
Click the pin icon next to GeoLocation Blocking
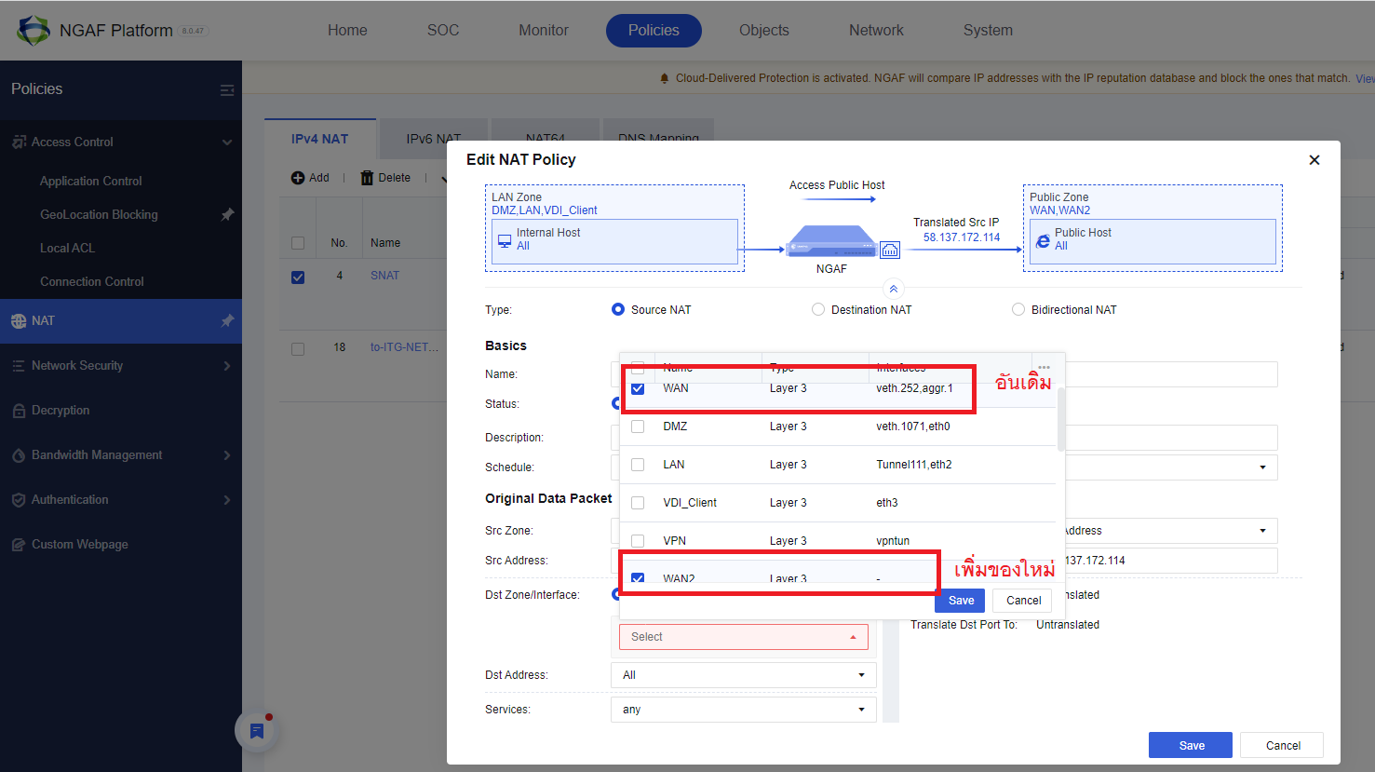[226, 214]
